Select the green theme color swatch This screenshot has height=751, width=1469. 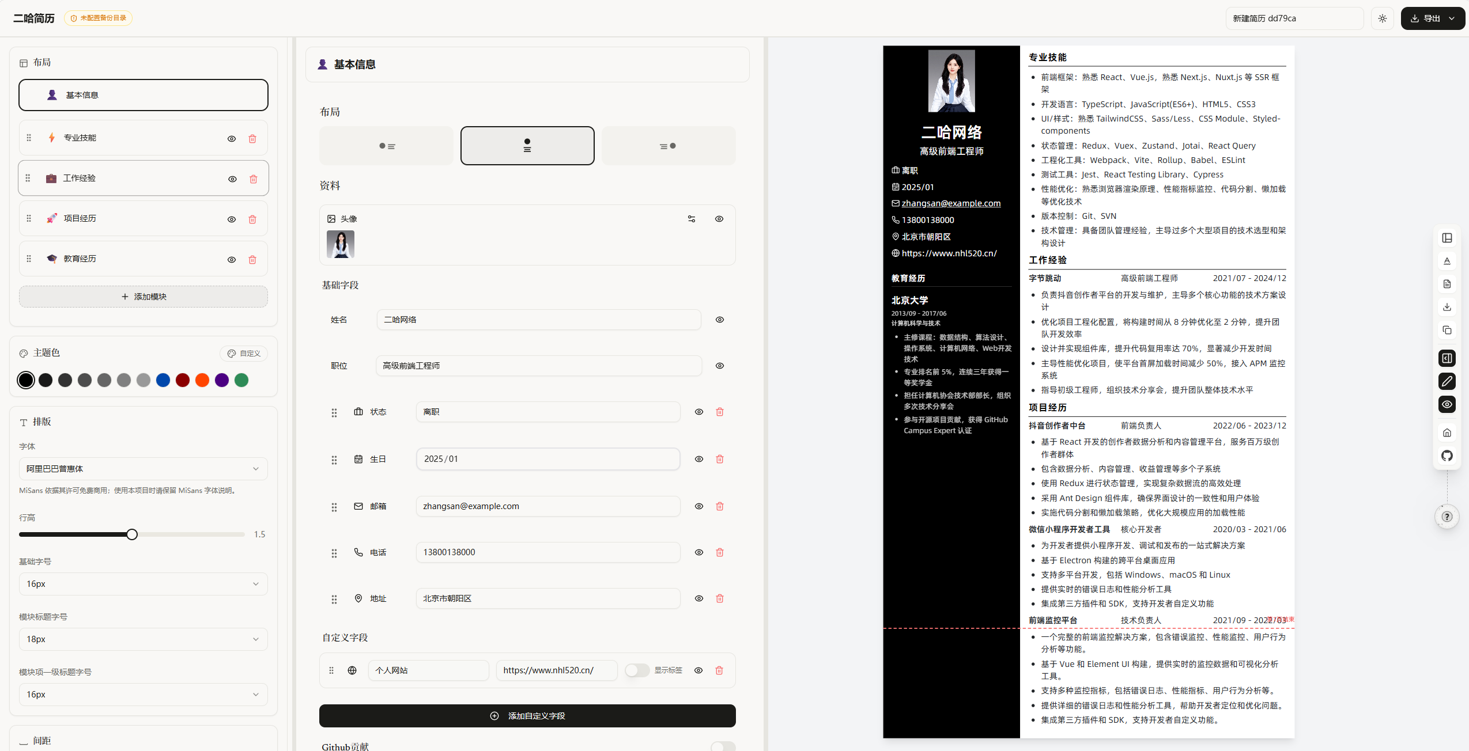[x=241, y=380]
